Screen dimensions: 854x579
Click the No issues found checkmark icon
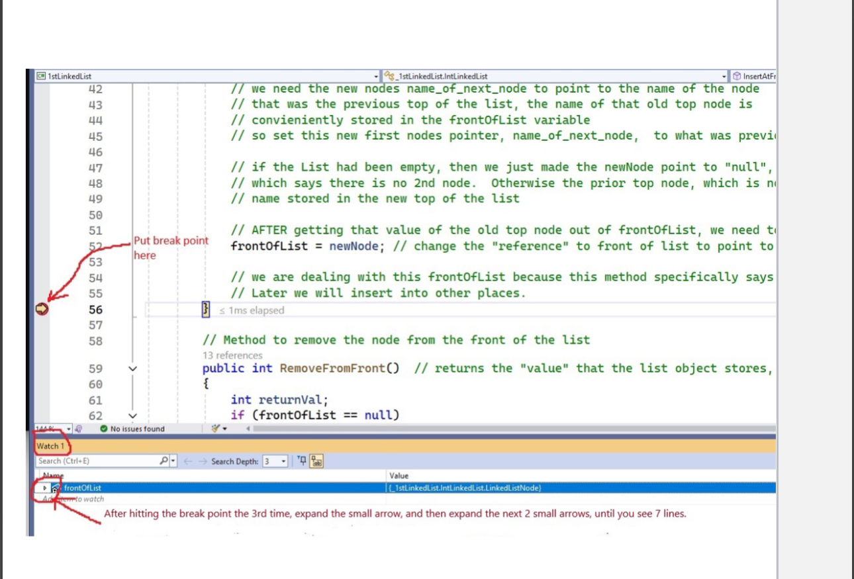105,428
